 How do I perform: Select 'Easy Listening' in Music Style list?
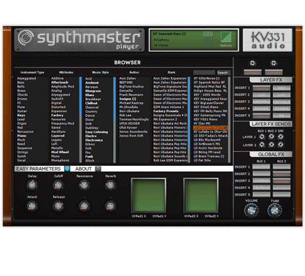click(x=97, y=132)
